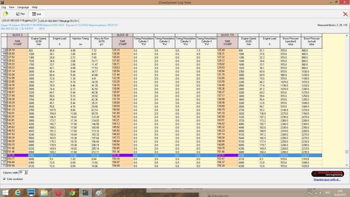Decrease Columns width with the down arrow
Screen dimensions: 350x197
click(26, 173)
